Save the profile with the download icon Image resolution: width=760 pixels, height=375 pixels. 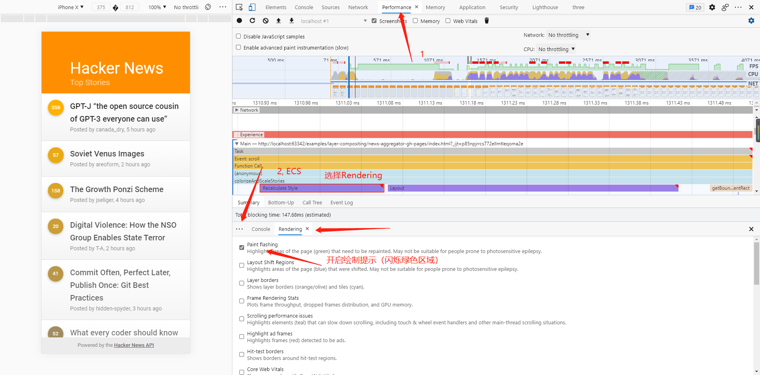pos(292,21)
